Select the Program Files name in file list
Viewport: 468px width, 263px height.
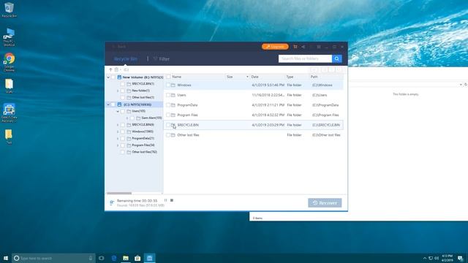tap(187, 115)
